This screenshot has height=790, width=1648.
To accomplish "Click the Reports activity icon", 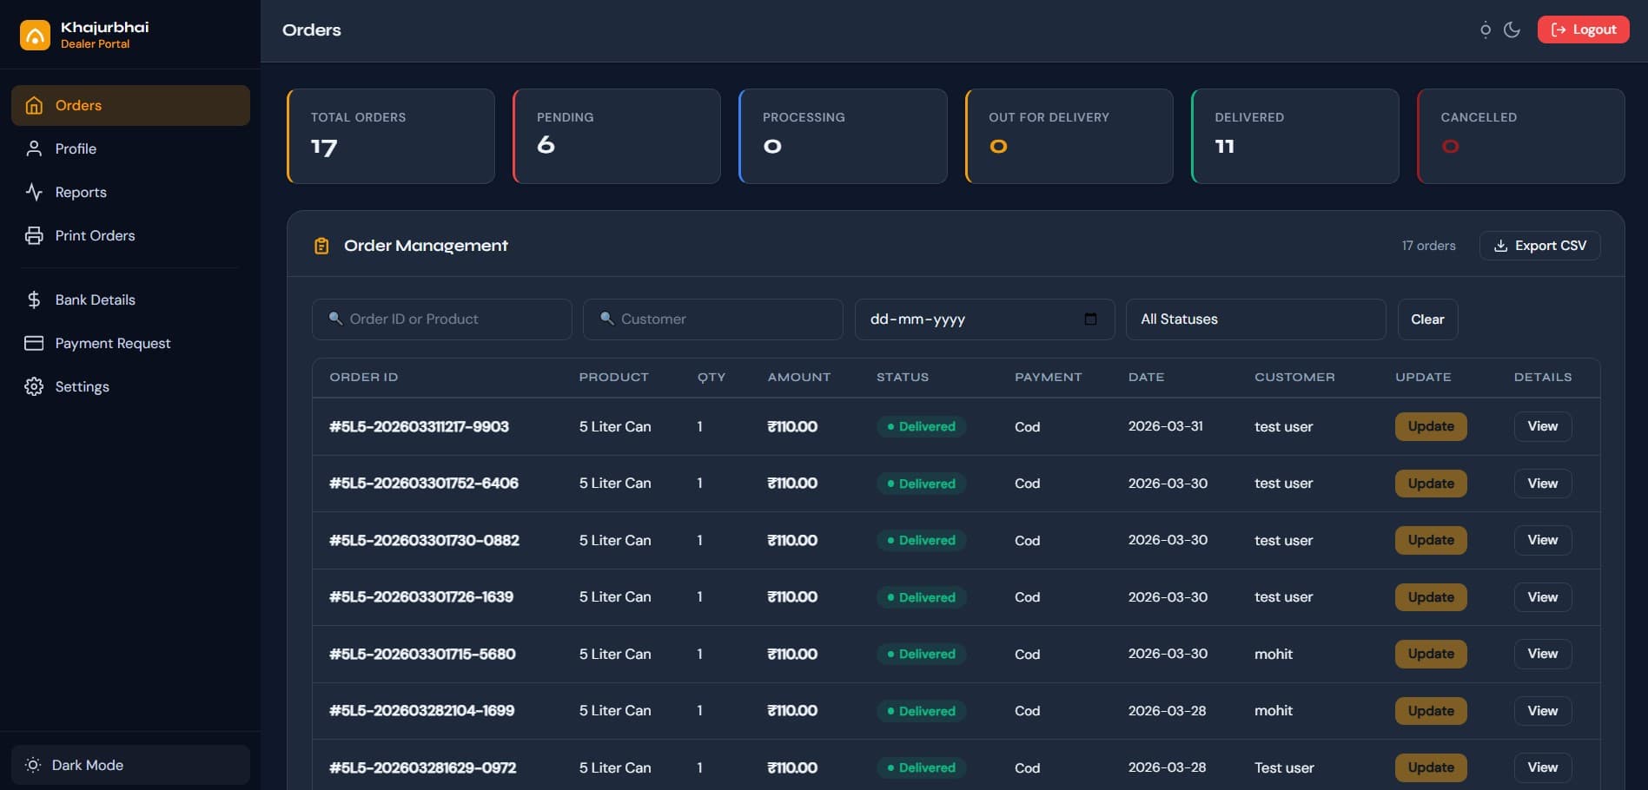I will click(34, 192).
